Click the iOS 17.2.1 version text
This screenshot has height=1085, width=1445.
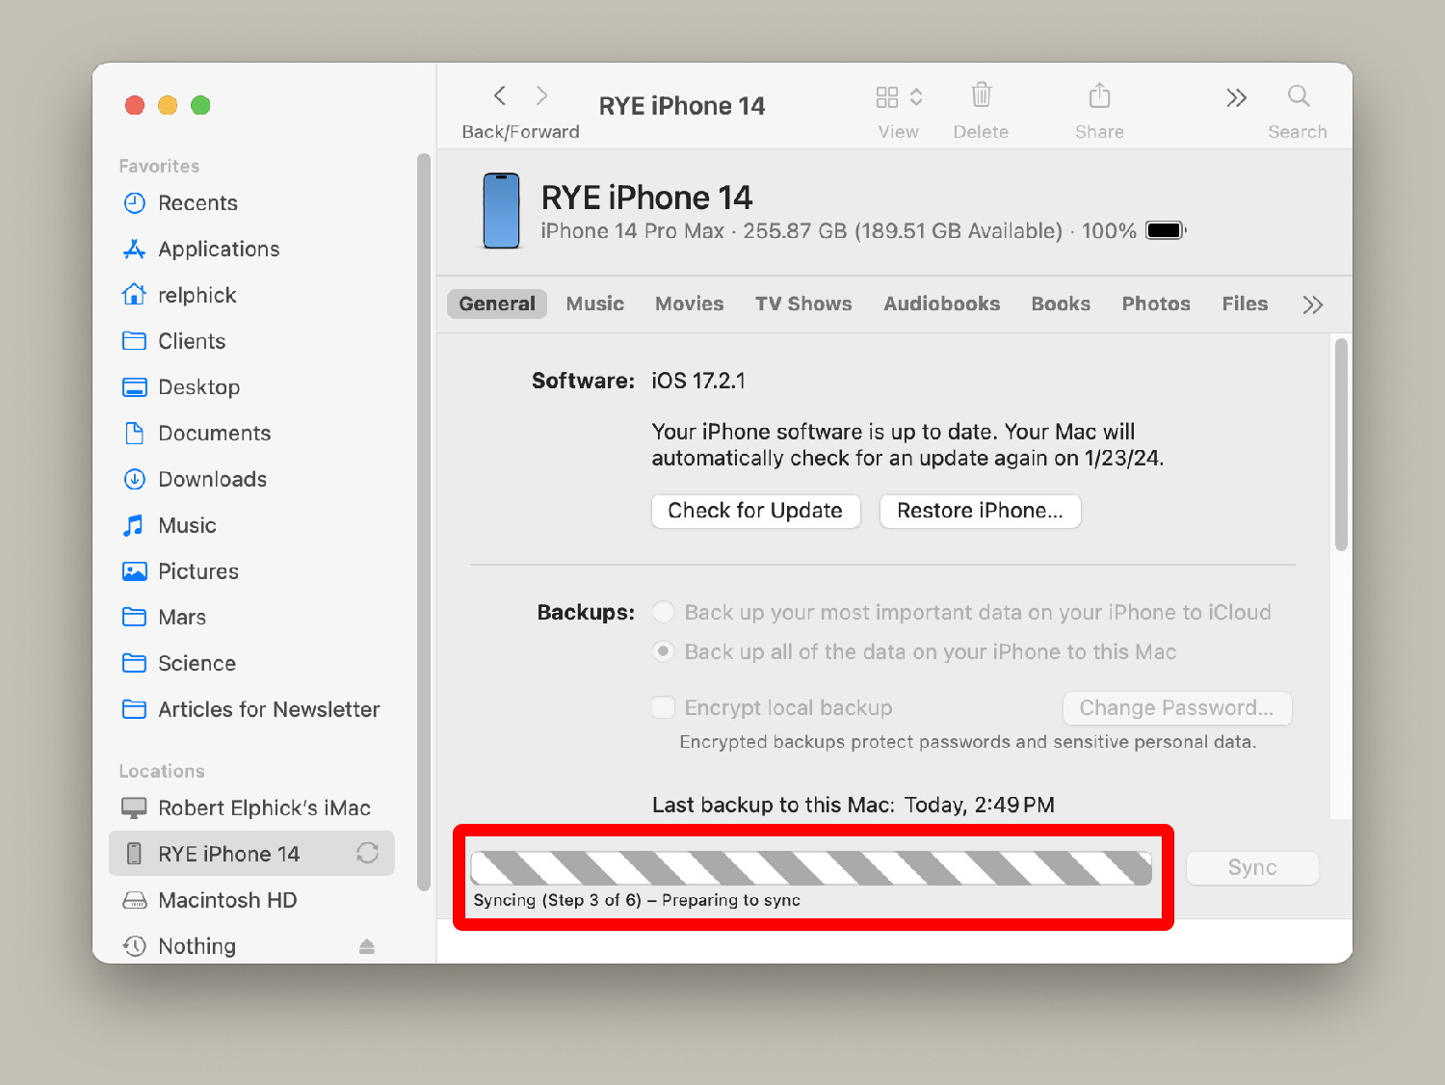point(698,381)
